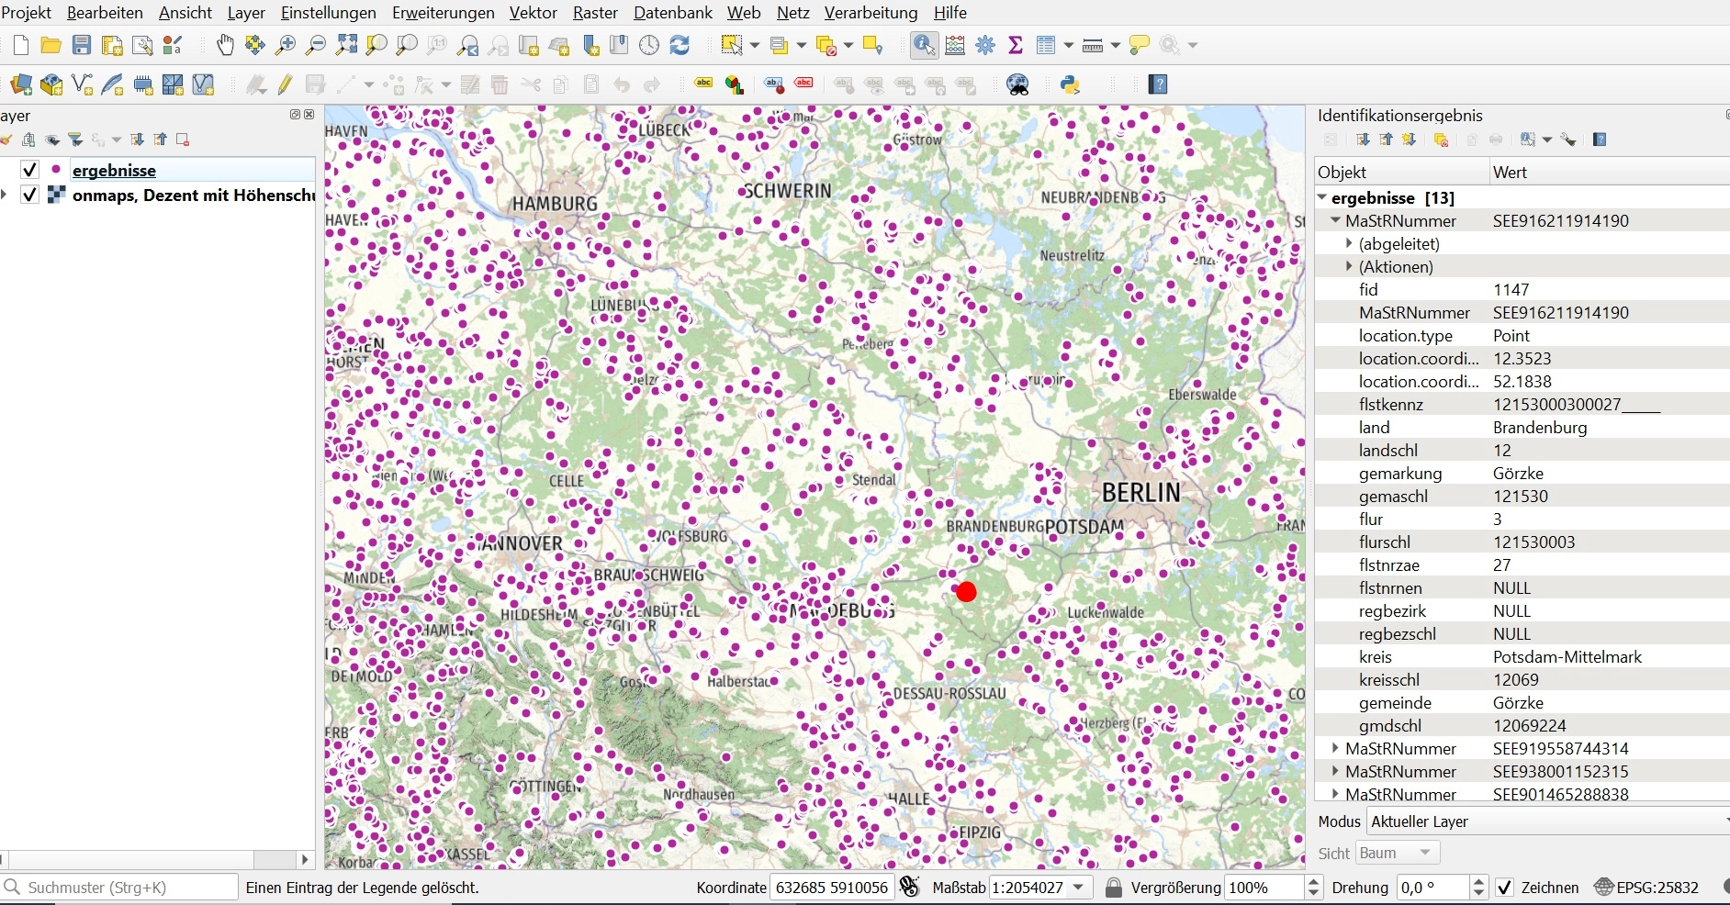Open the Verarbeitung menu

point(870,12)
